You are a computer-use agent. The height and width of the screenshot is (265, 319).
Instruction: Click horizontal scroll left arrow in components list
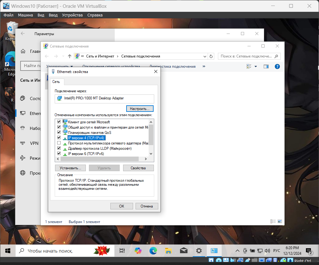click(x=58, y=159)
